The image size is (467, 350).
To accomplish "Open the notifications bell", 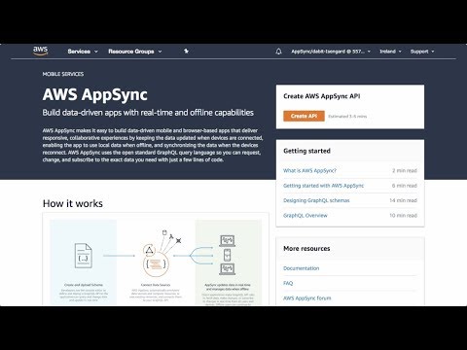I will [x=278, y=52].
